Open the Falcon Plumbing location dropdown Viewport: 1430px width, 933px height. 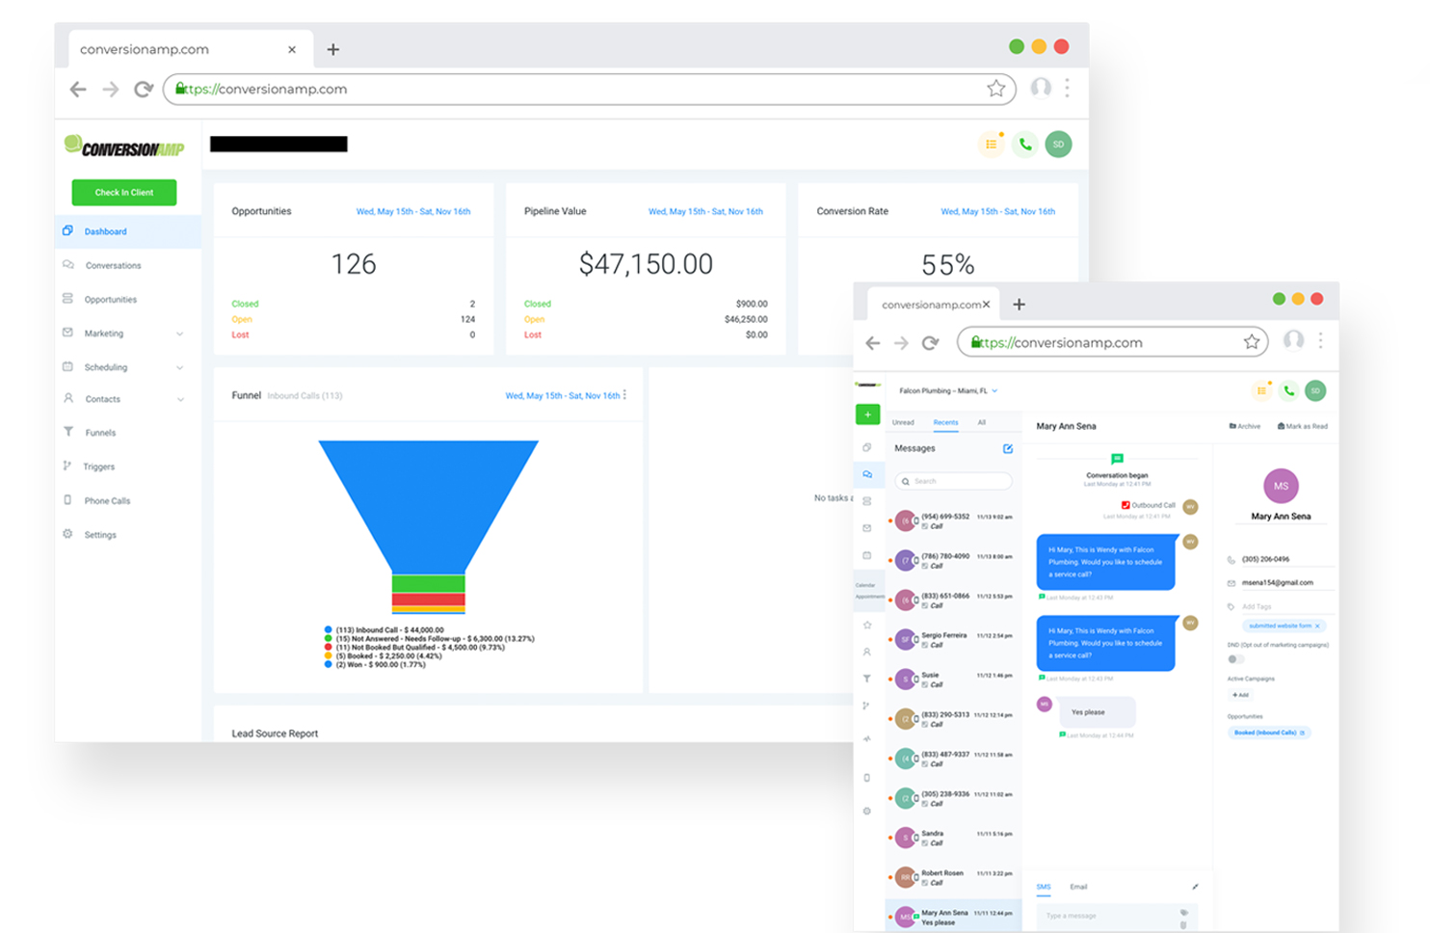click(948, 390)
